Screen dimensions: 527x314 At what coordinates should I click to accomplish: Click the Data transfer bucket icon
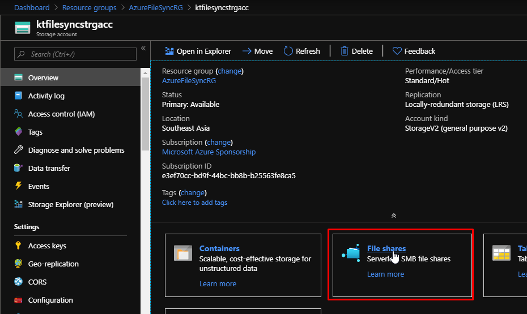19,167
